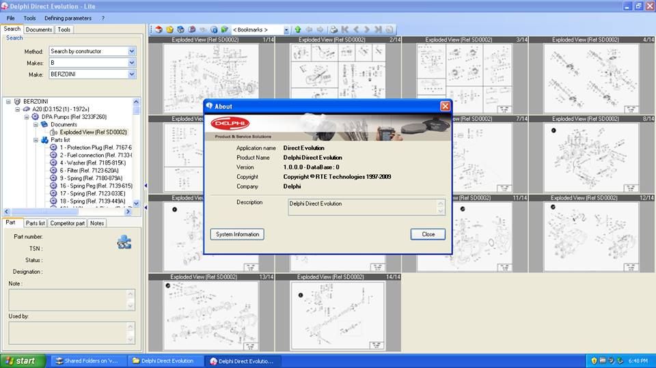Click the red house Home toolbar icon
This screenshot has height=368, width=656.
(x=159, y=29)
